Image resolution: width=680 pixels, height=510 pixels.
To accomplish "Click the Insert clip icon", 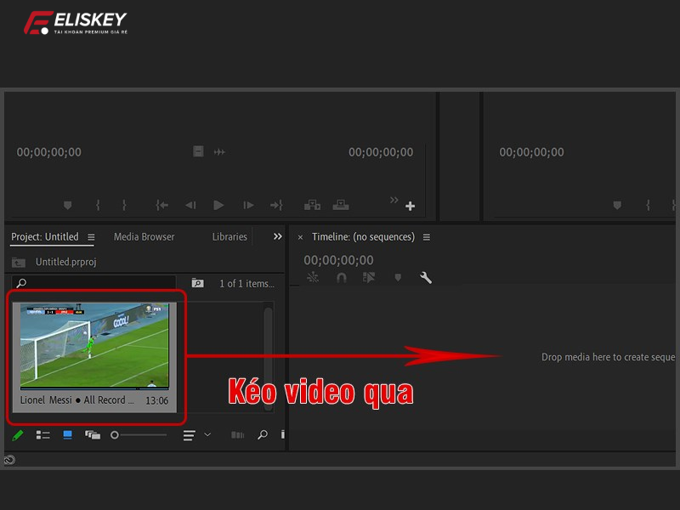I will point(313,205).
